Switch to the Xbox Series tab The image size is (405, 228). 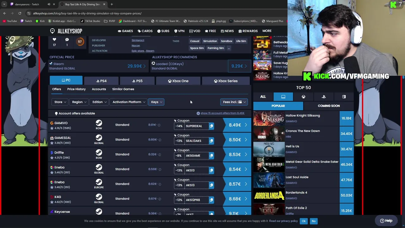[226, 81]
